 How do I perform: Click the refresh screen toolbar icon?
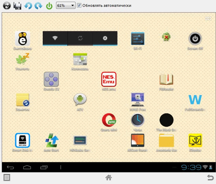[x=7, y=6]
